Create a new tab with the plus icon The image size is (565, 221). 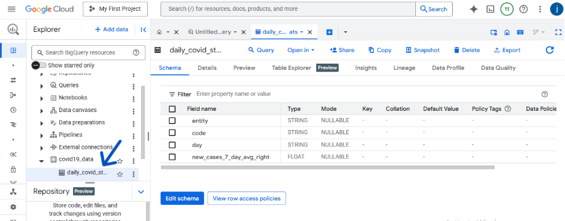(329, 32)
